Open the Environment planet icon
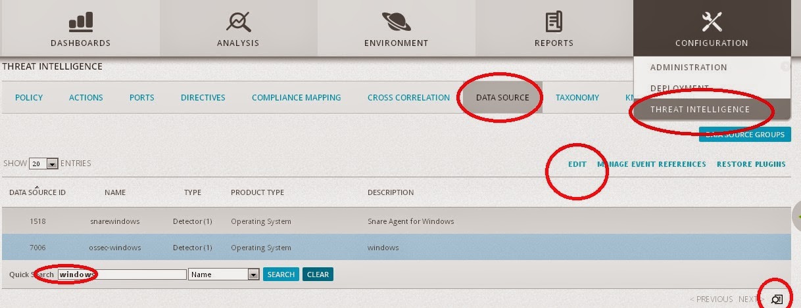Image resolution: width=801 pixels, height=308 pixels. tap(396, 22)
